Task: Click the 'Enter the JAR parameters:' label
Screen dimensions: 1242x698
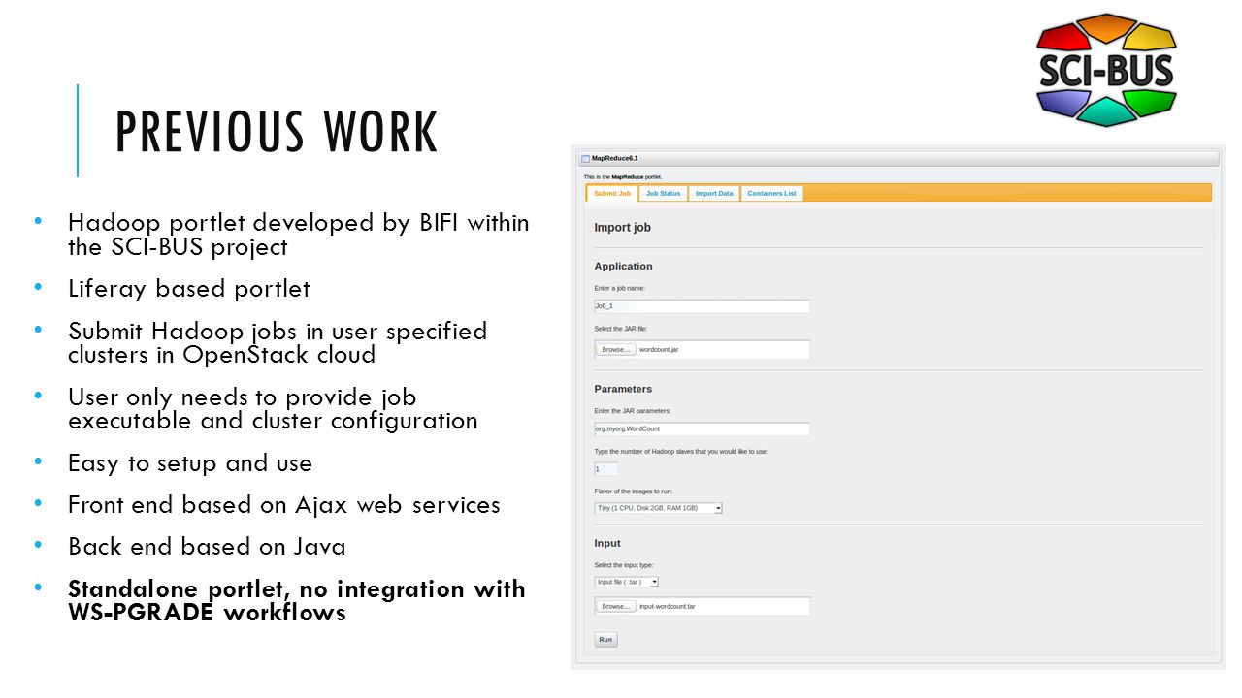Action: click(x=632, y=411)
